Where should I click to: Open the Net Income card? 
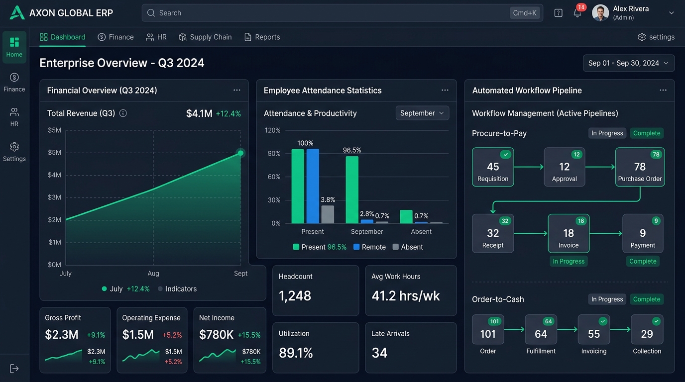tap(229, 340)
